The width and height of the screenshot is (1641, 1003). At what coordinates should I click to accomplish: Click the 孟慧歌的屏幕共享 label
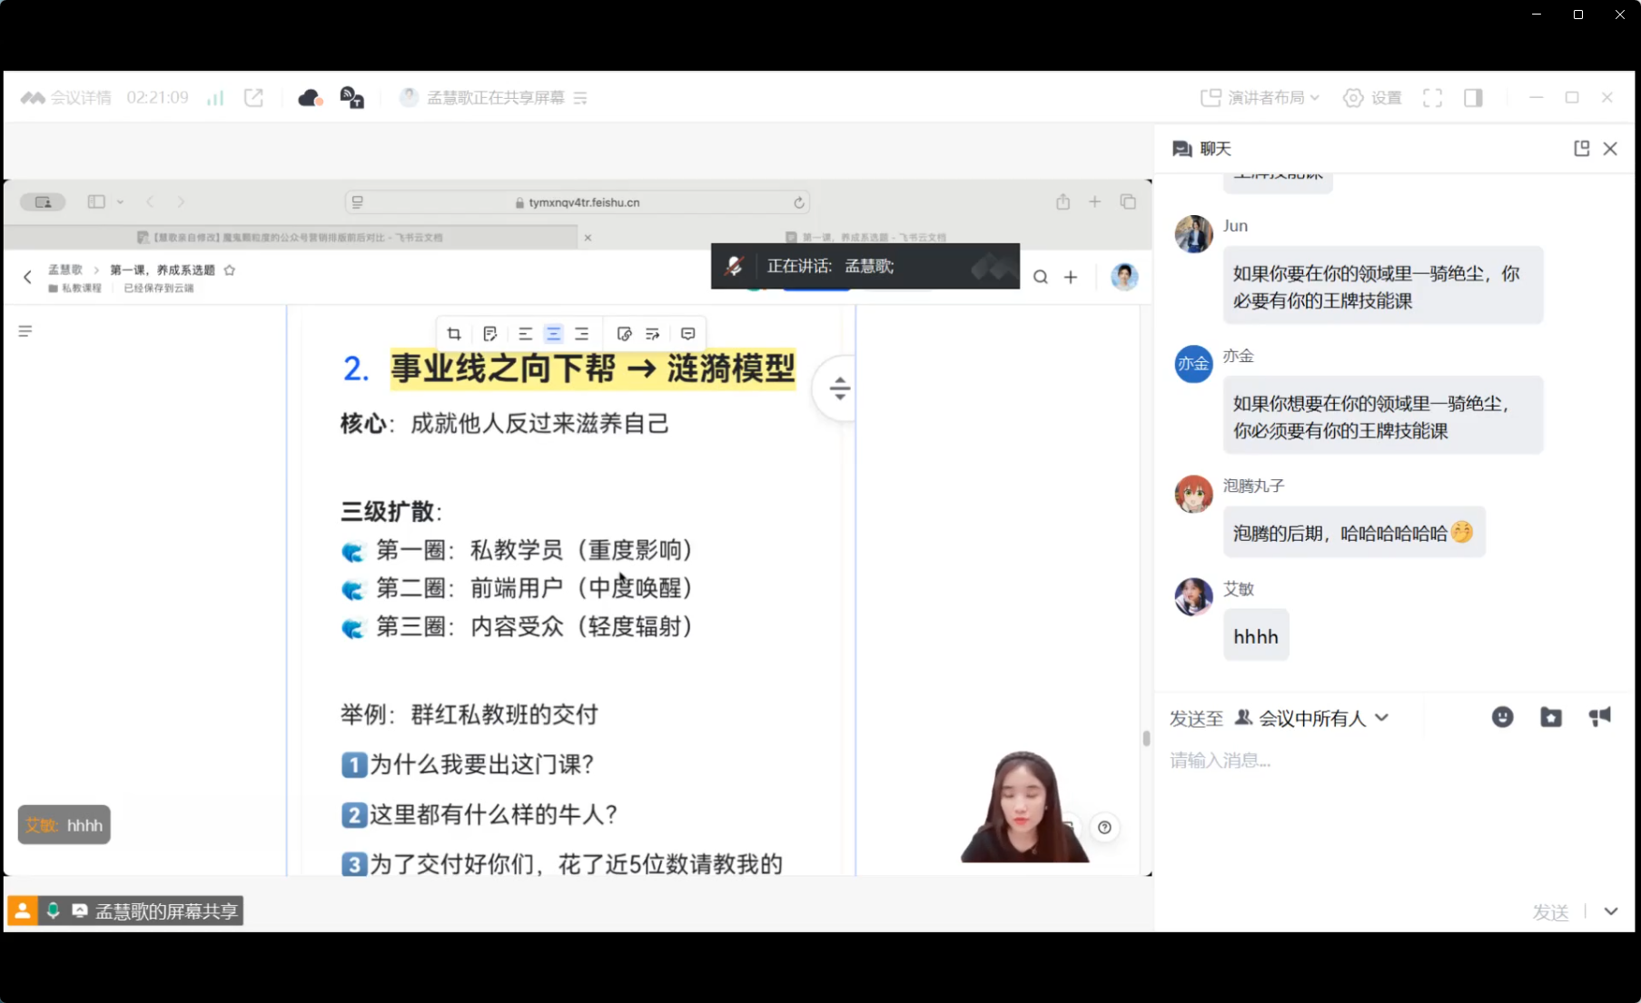click(166, 911)
